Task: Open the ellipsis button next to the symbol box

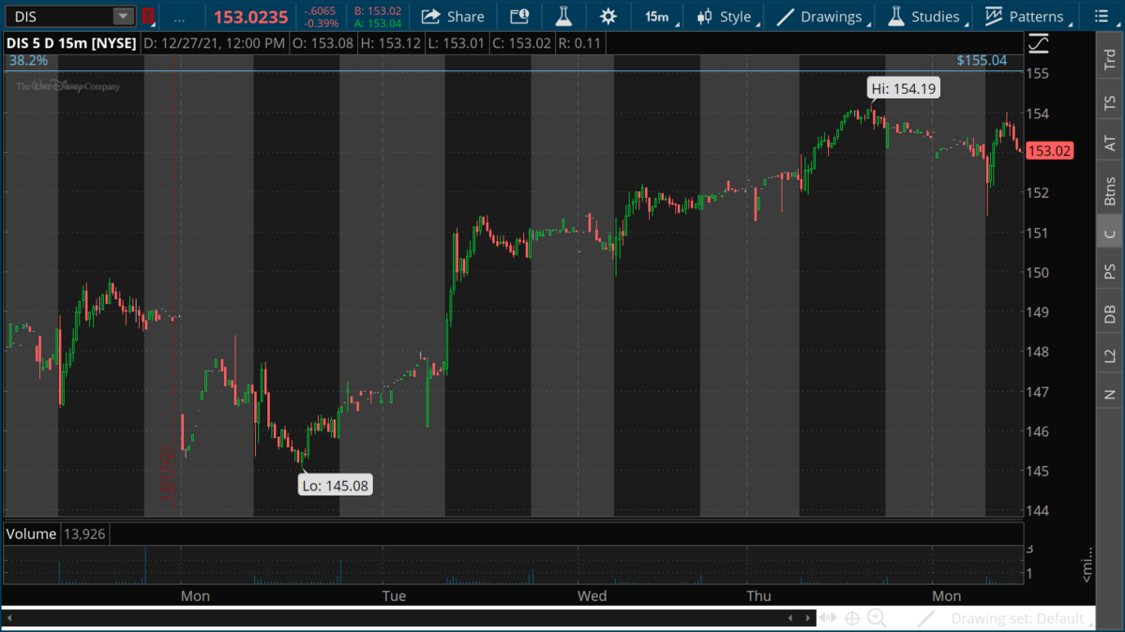Action: click(x=179, y=16)
